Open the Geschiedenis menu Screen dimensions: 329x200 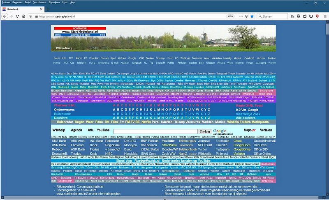tap(39, 2)
